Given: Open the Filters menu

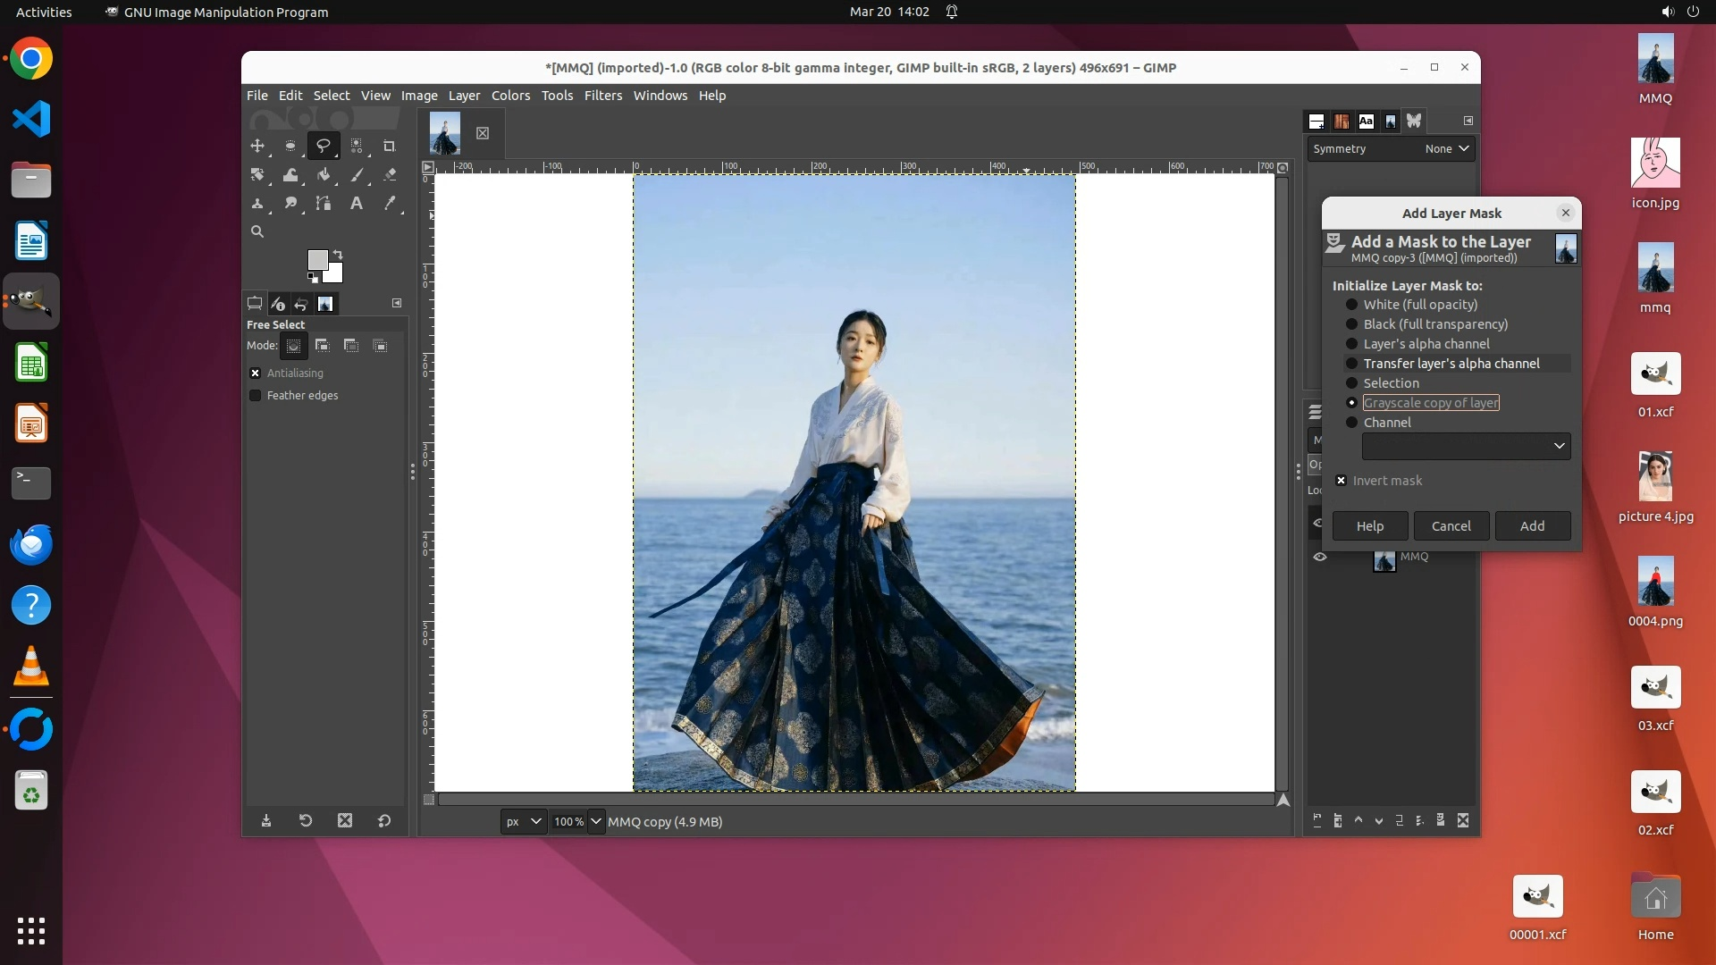Looking at the screenshot, I should click(602, 96).
